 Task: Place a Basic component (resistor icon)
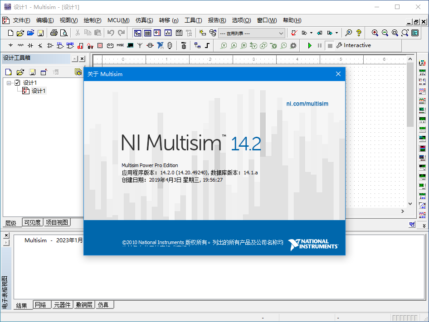click(x=20, y=45)
